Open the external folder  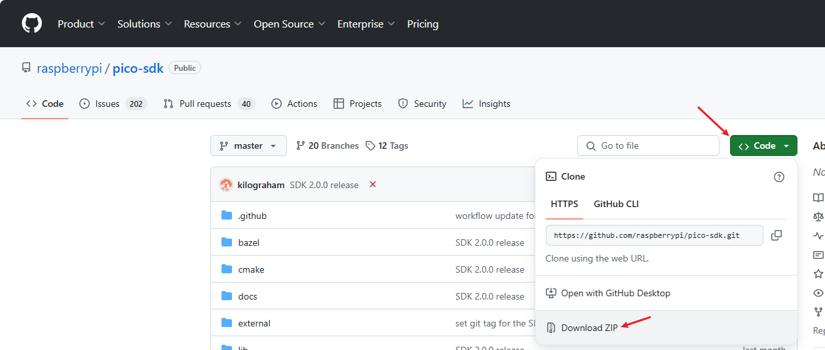pos(254,323)
